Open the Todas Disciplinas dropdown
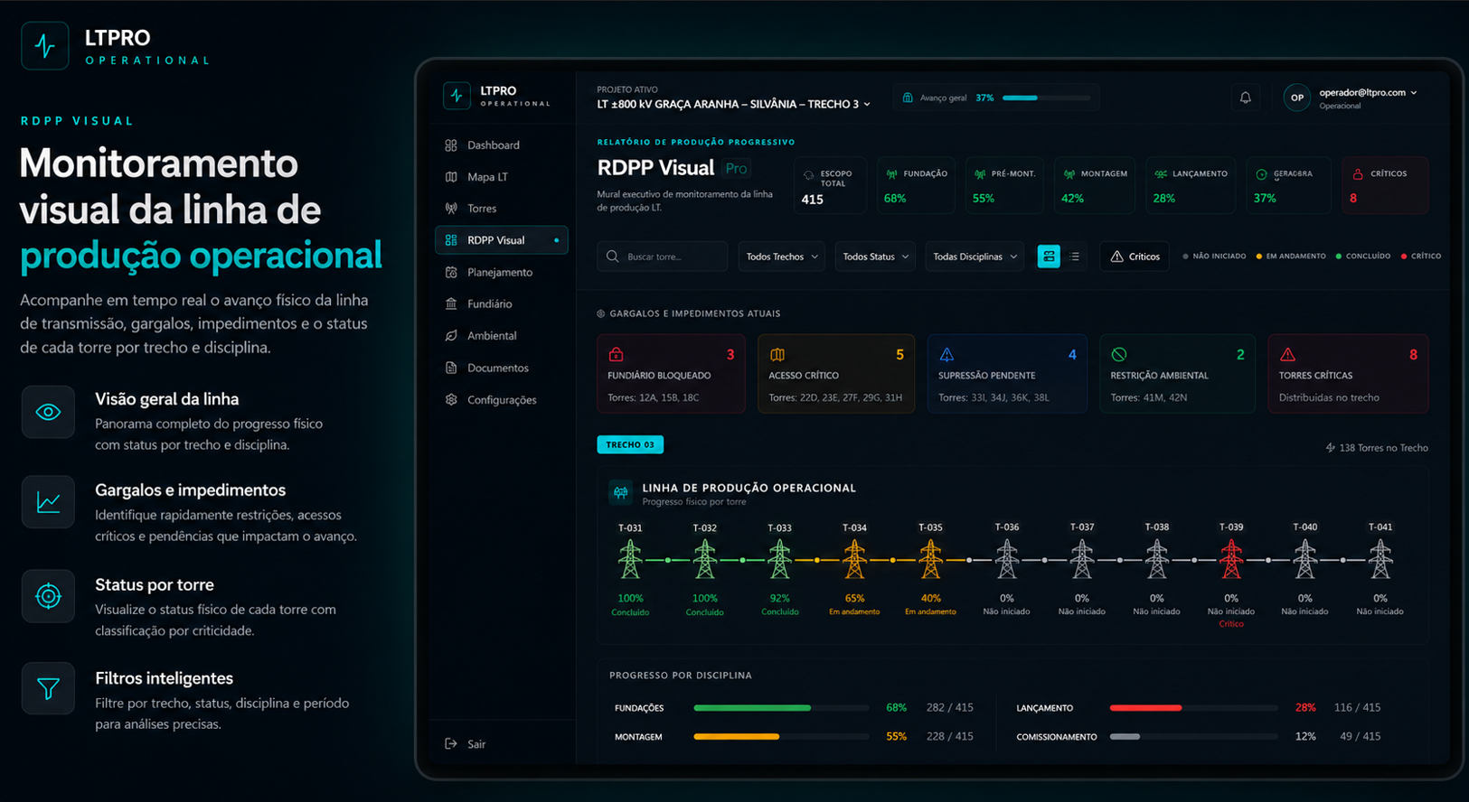1469x802 pixels. pos(975,256)
